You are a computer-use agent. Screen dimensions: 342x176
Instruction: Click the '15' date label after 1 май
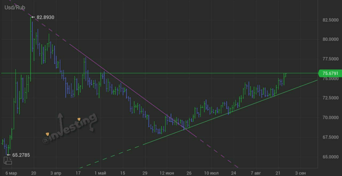click(123, 173)
